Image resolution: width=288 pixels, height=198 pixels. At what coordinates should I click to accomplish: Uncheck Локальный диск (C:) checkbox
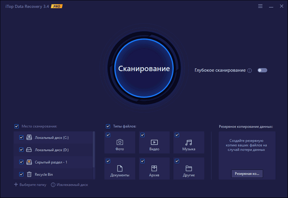[x=21, y=137]
